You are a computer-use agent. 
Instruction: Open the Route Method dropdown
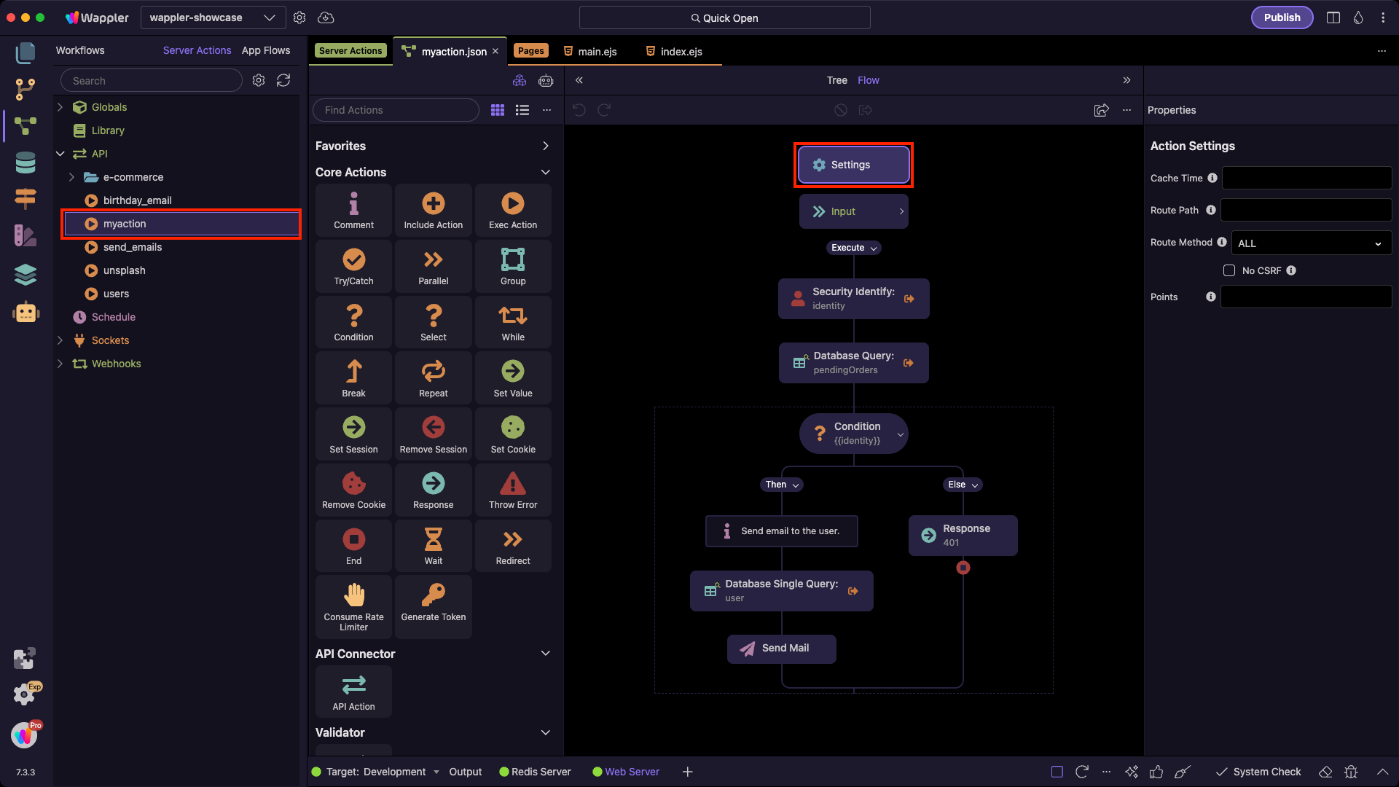[1310, 243]
